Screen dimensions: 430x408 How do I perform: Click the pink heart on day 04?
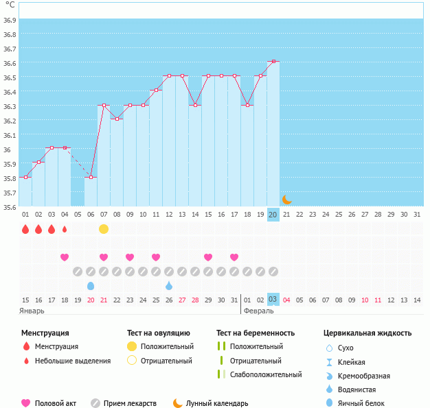coord(65,257)
